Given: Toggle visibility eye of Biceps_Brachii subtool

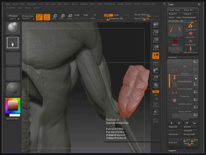Looking at the screenshot, I should [x=195, y=107].
